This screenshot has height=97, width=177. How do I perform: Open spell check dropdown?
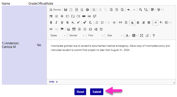[160, 10]
